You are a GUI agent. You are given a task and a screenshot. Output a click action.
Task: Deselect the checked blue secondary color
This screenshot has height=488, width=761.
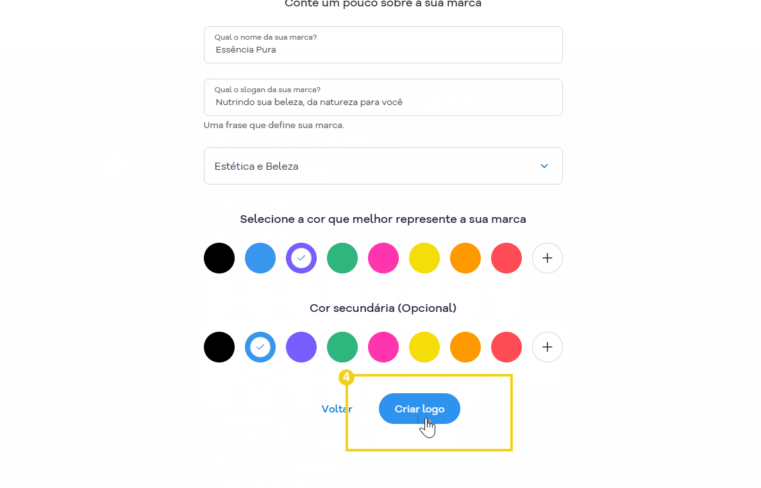click(260, 347)
